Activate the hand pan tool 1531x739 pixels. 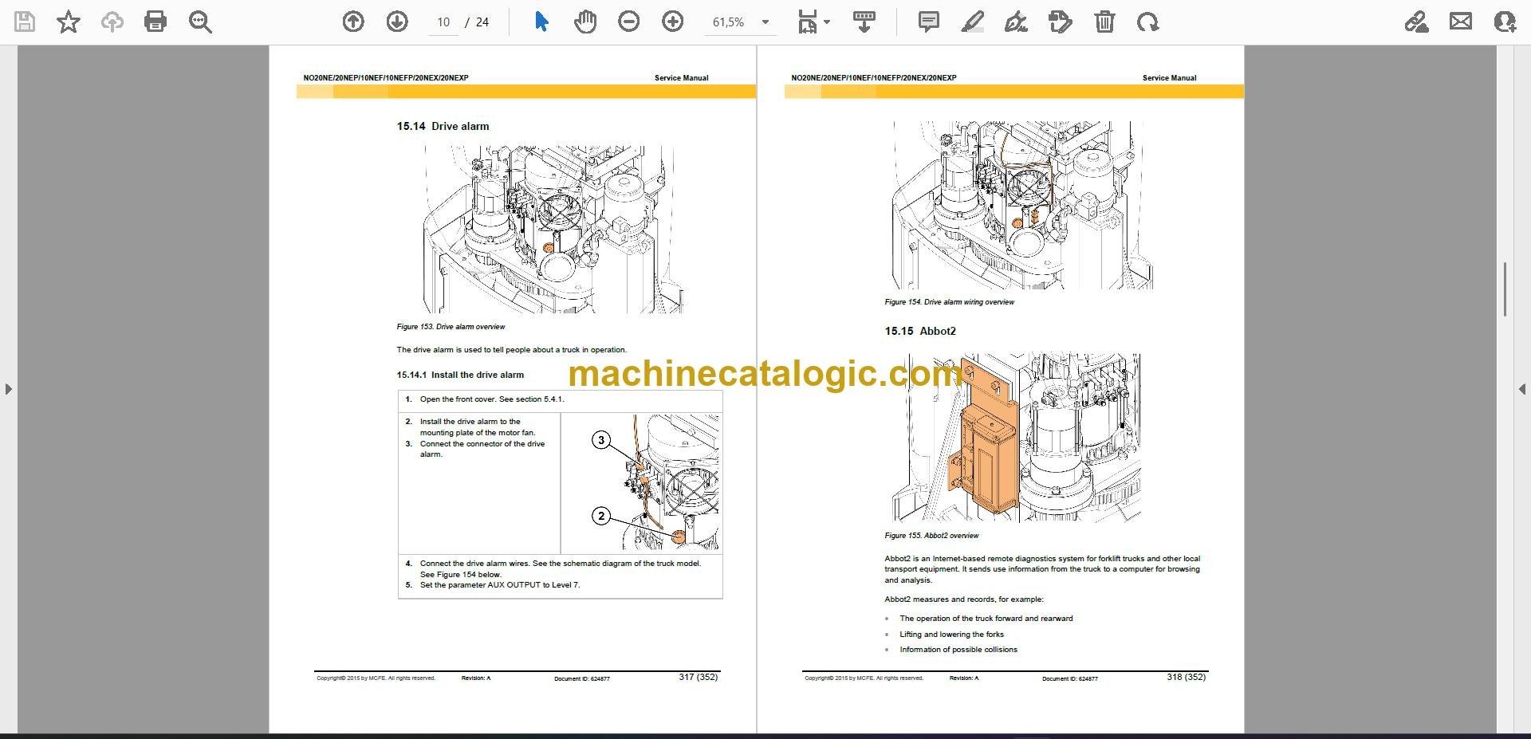pos(585,22)
